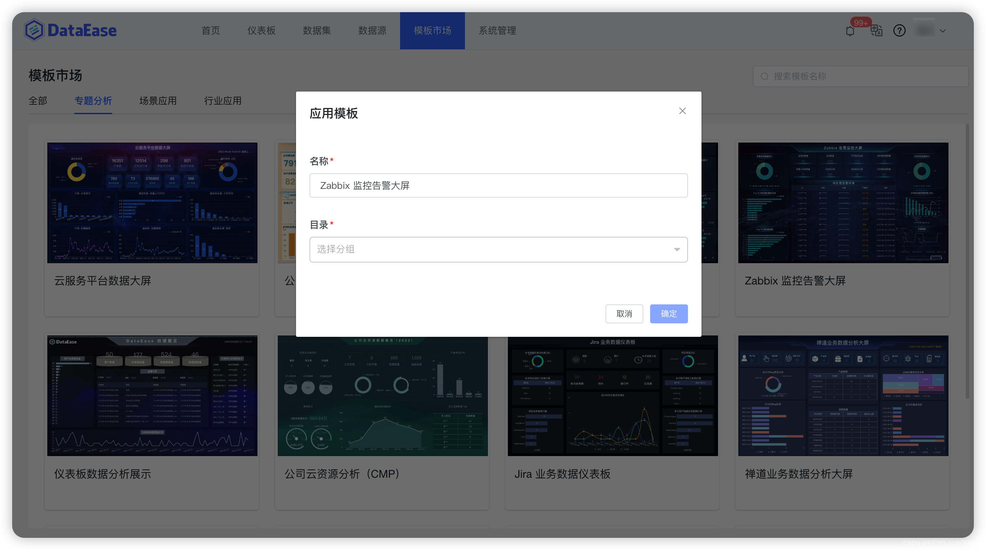Click 名称 input field

(498, 185)
